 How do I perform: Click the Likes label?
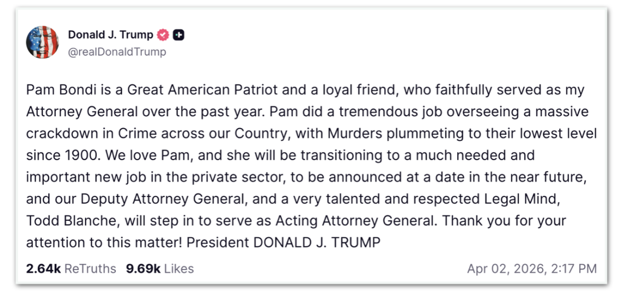tap(179, 269)
